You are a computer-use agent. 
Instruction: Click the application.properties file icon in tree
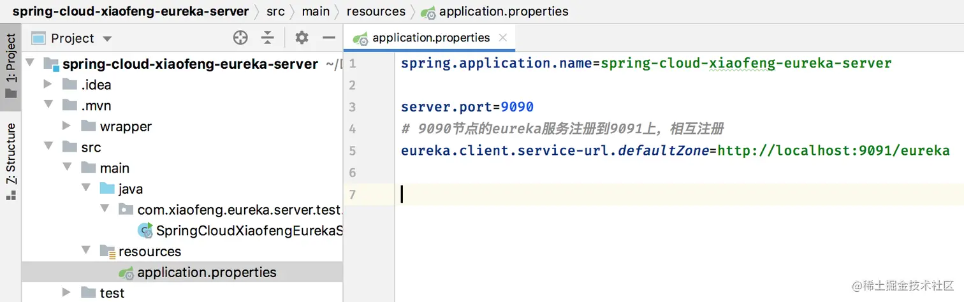(126, 273)
